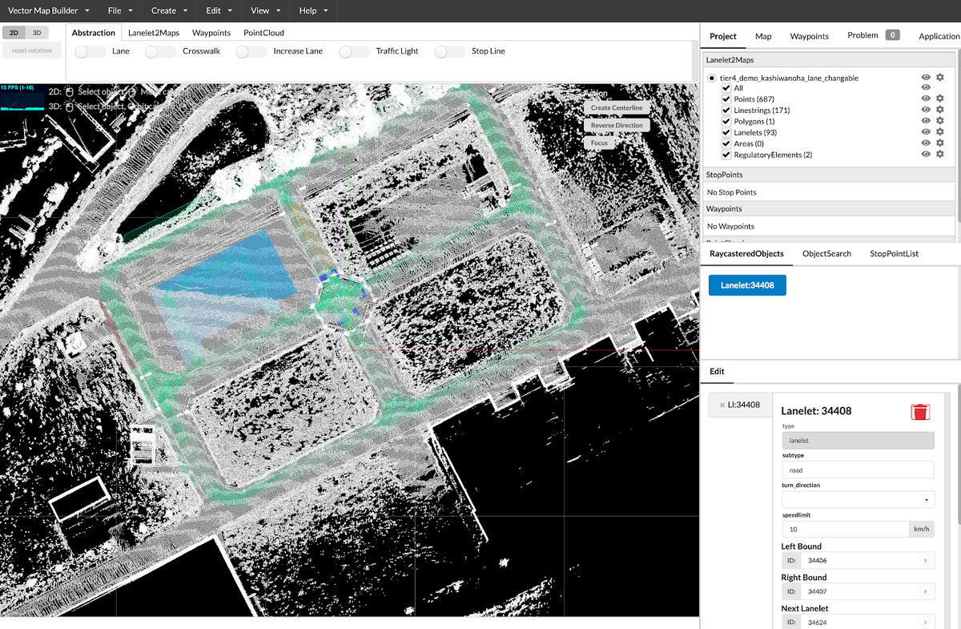Open the Create menu
This screenshot has height=629, width=961.
tap(169, 10)
